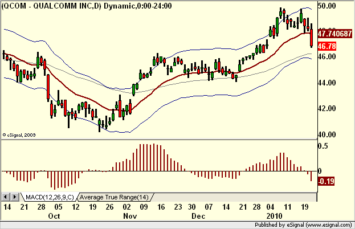355x229 pixels.
Task: Click the 40.00 price axis label
Action: pos(327,134)
